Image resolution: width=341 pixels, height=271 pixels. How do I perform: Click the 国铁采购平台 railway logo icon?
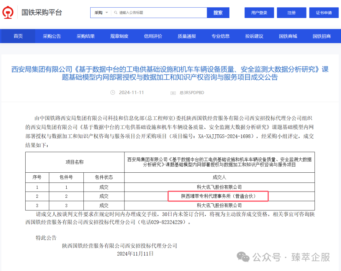coord(8,12)
